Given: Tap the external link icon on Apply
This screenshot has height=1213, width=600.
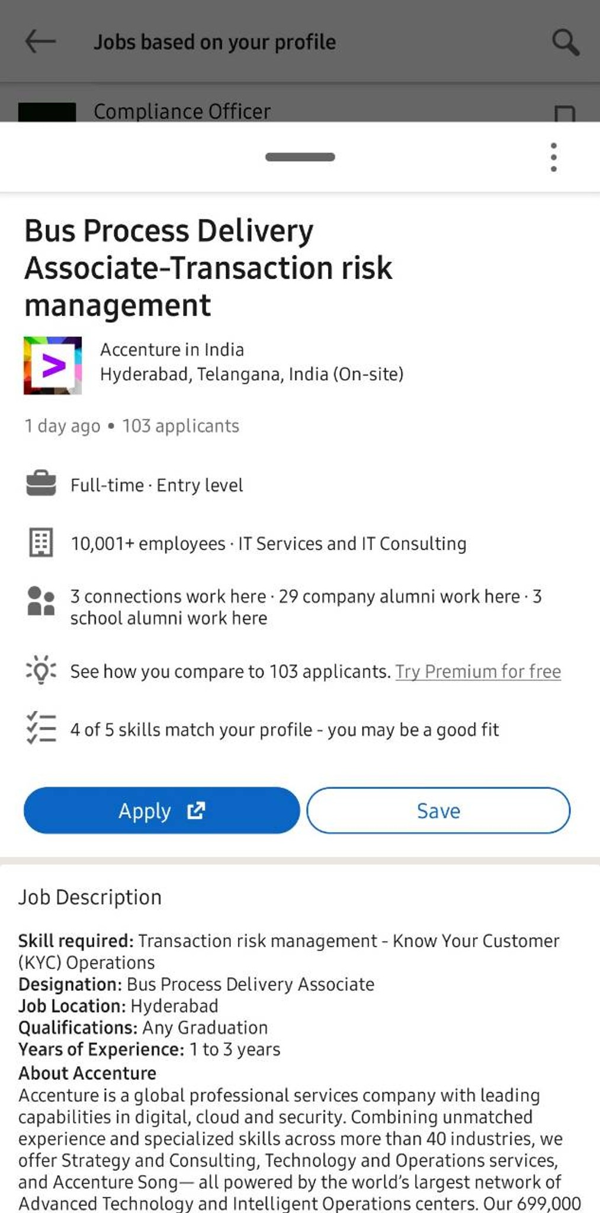Looking at the screenshot, I should pyautogui.click(x=196, y=810).
